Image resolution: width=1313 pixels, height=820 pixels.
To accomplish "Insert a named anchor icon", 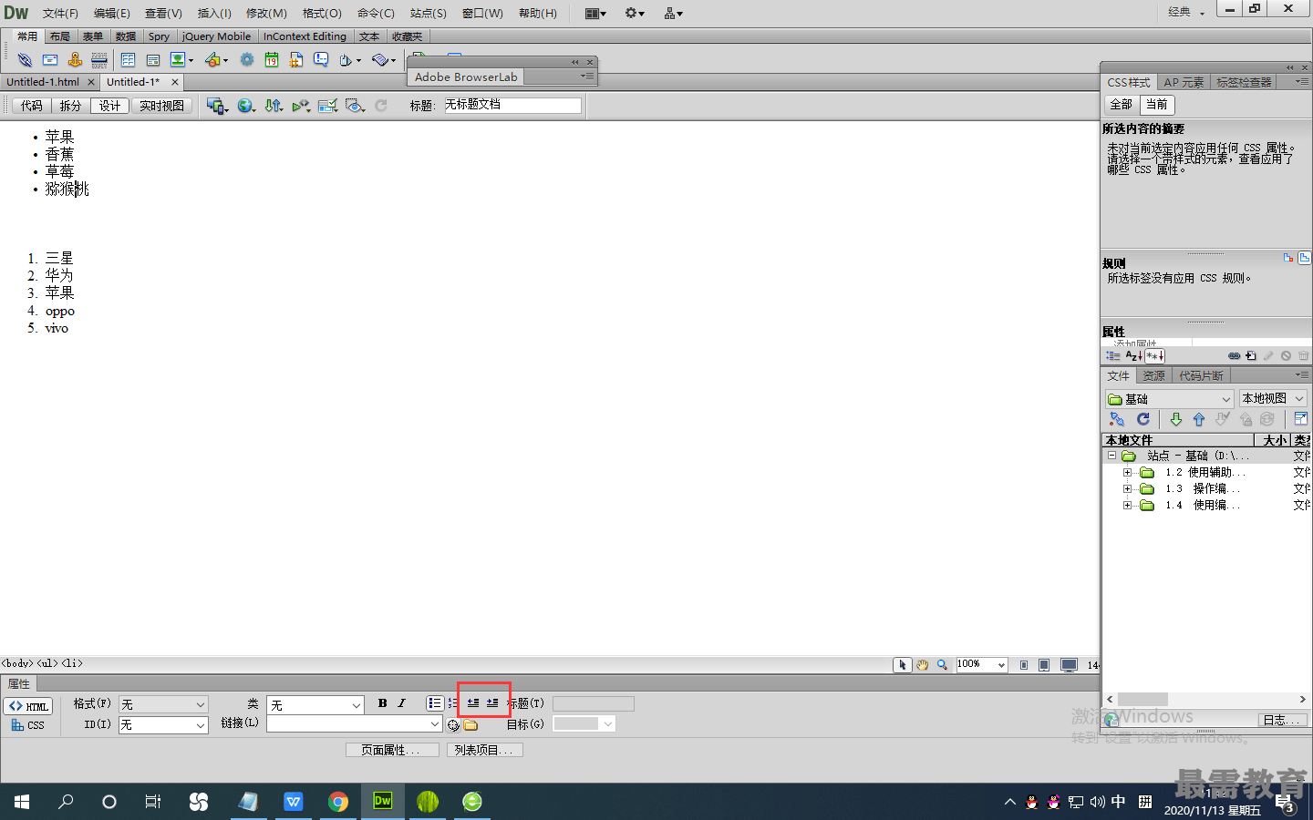I will [75, 60].
